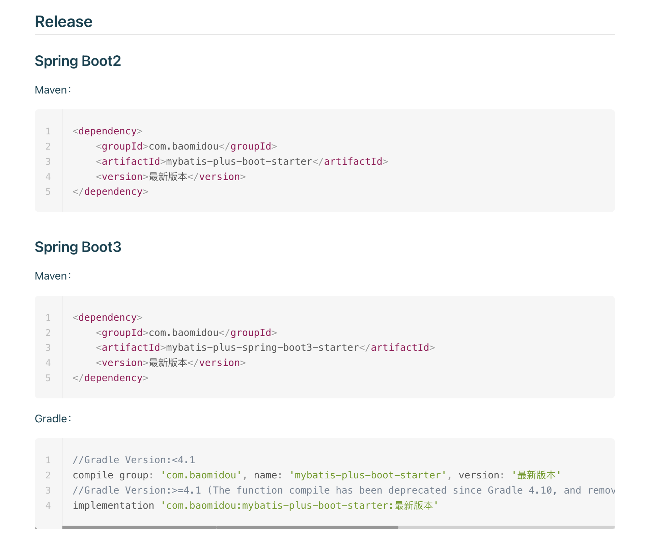Click the version 最新版本 text in Spring Boot2 block

pyautogui.click(x=168, y=177)
